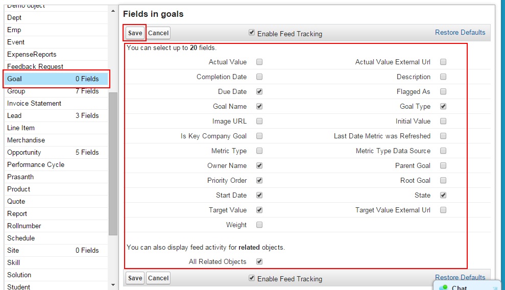Uncheck the Goal Type checkbox
The image size is (505, 290).
click(x=443, y=106)
